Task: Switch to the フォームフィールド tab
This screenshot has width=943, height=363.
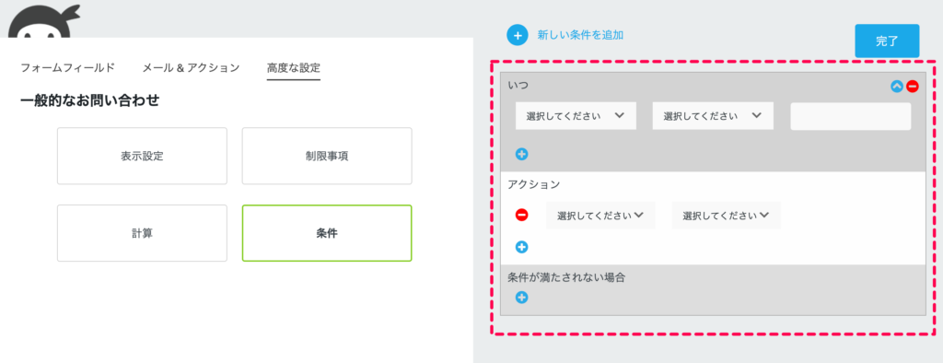Action: [67, 67]
